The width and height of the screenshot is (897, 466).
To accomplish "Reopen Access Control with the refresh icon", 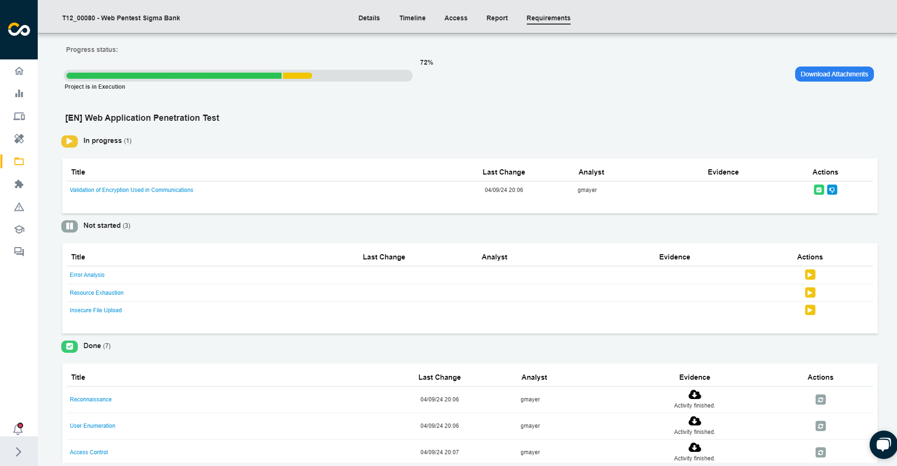I will coord(821,452).
